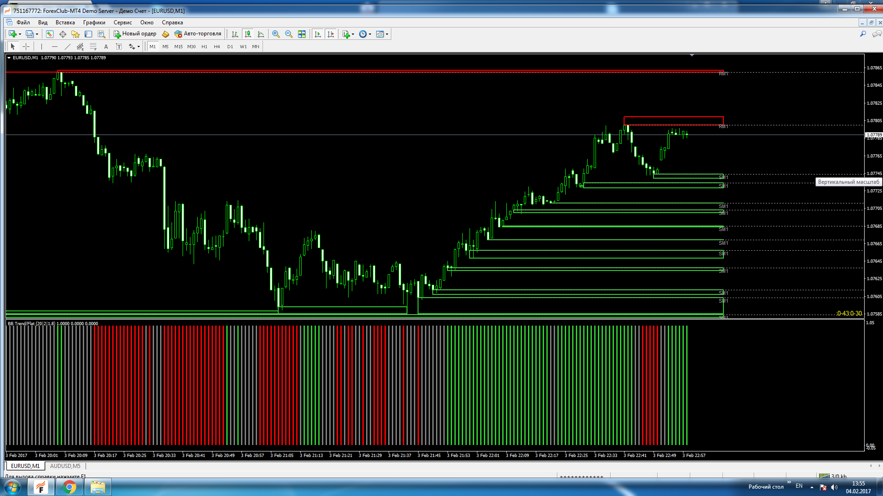
Task: Expand the Profiles dropdown arrow
Action: (x=37, y=34)
